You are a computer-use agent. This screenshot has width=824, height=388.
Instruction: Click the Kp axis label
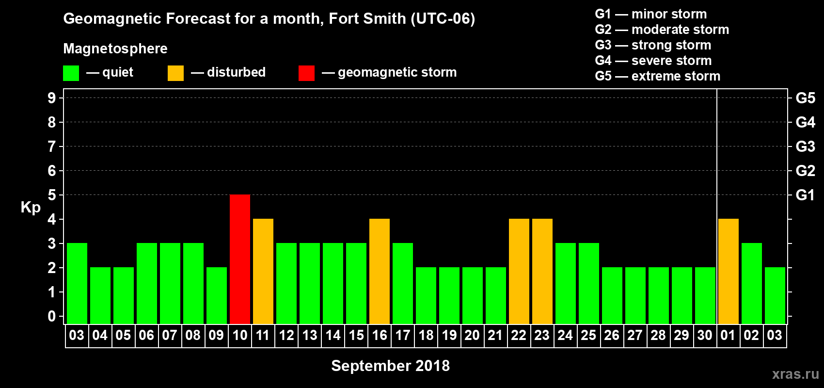tap(31, 208)
